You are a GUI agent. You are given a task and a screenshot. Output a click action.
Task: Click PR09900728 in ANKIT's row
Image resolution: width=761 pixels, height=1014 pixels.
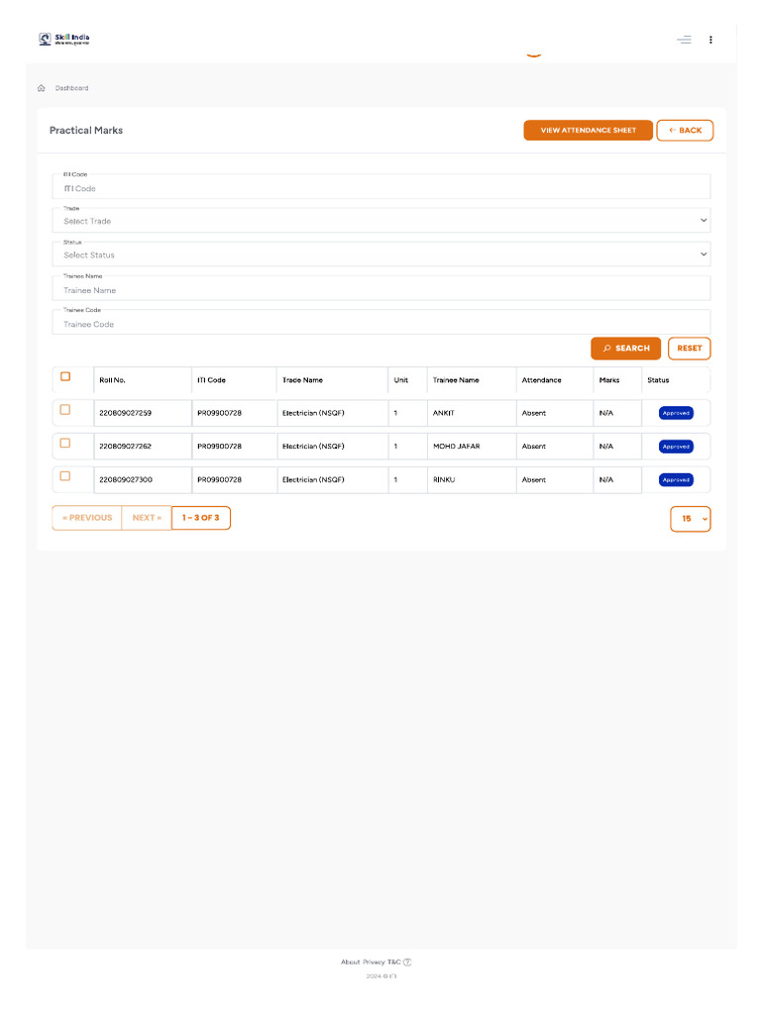tap(219, 413)
